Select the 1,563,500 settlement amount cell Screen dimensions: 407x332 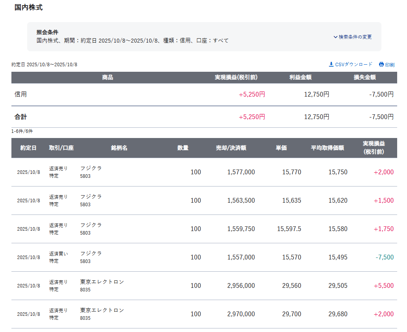pos(241,200)
